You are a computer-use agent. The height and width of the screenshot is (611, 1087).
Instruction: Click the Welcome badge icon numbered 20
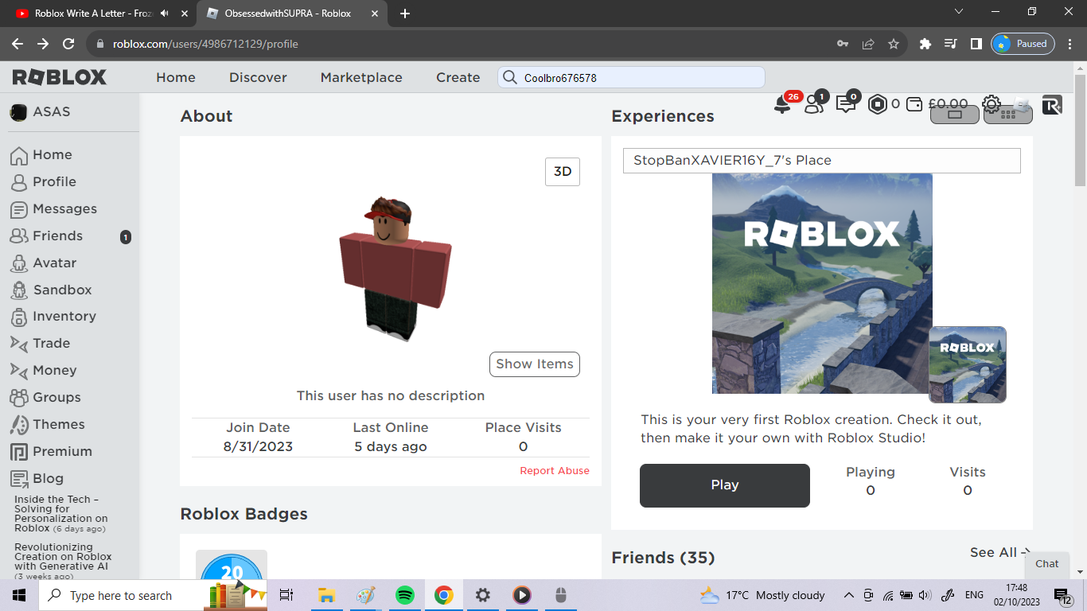(x=232, y=565)
